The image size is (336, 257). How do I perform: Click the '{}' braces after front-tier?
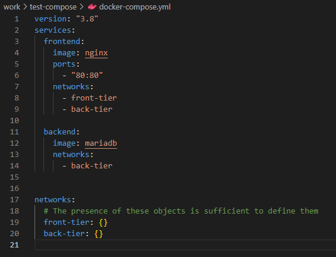point(103,222)
